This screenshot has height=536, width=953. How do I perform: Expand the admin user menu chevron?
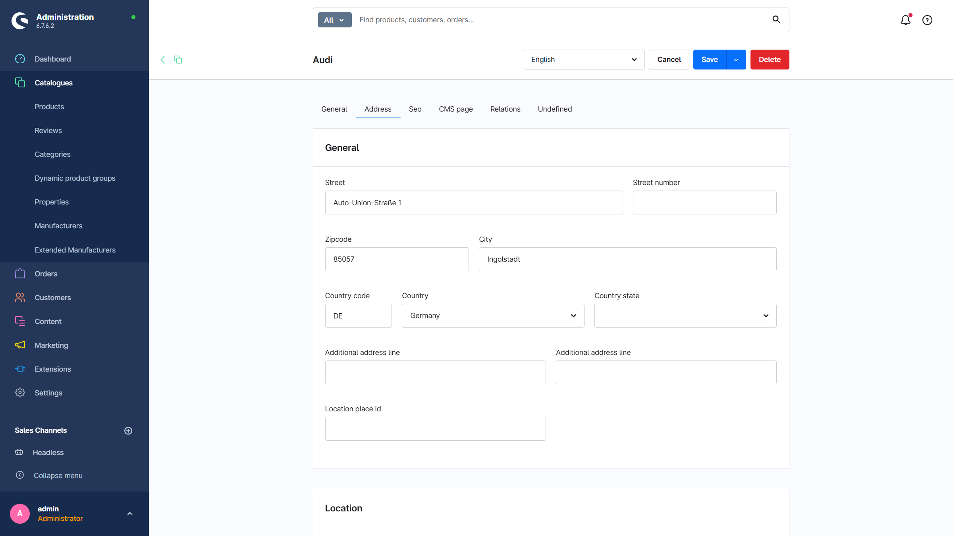(x=130, y=514)
